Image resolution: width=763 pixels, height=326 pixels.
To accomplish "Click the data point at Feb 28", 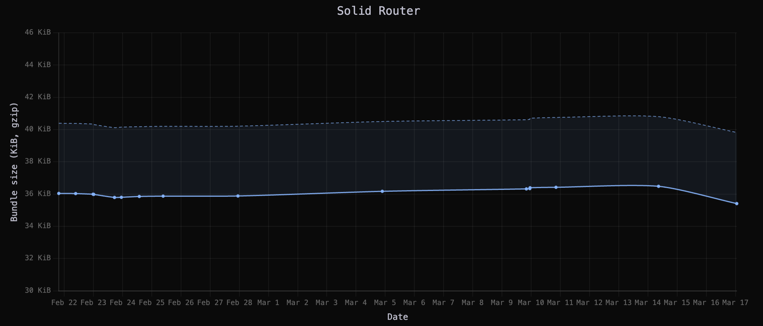I will tap(238, 196).
